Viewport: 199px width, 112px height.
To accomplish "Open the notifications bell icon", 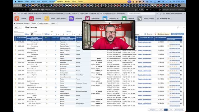I will [x=157, y=14].
